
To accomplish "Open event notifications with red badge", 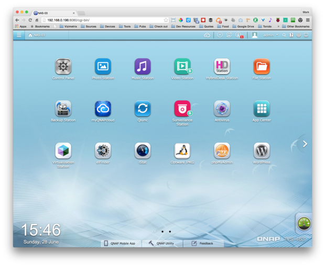I will tap(239, 35).
